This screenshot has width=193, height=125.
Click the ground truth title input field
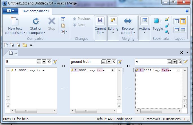pos(86,62)
